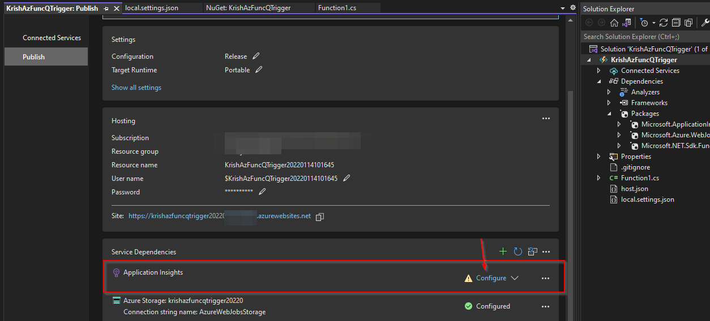
Task: Click the Show all settings link
Action: coord(136,88)
